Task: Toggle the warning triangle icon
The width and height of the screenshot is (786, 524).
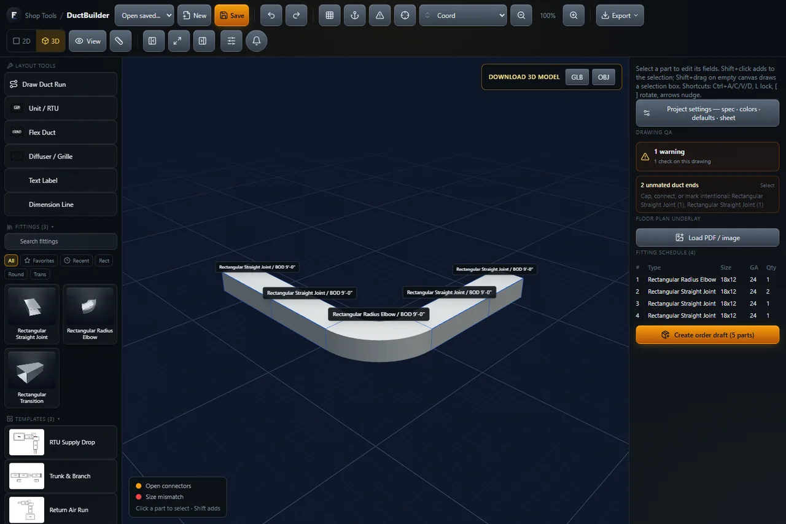Action: click(x=379, y=15)
